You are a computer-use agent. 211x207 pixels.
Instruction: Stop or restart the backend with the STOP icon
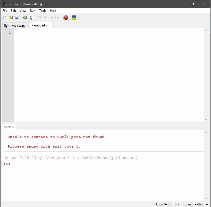click(66, 18)
